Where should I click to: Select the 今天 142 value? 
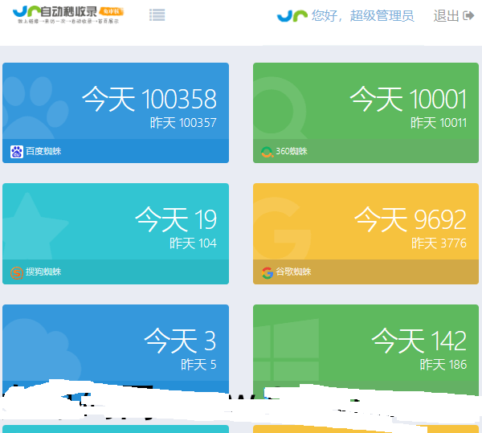click(x=419, y=341)
